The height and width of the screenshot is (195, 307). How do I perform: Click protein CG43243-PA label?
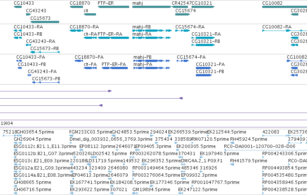tap(42, 72)
